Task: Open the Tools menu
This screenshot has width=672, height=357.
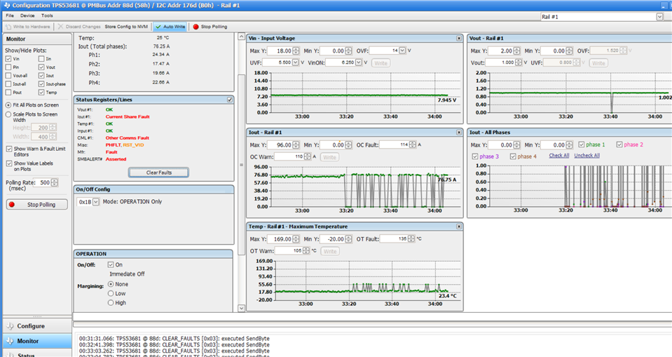Action: (x=47, y=15)
